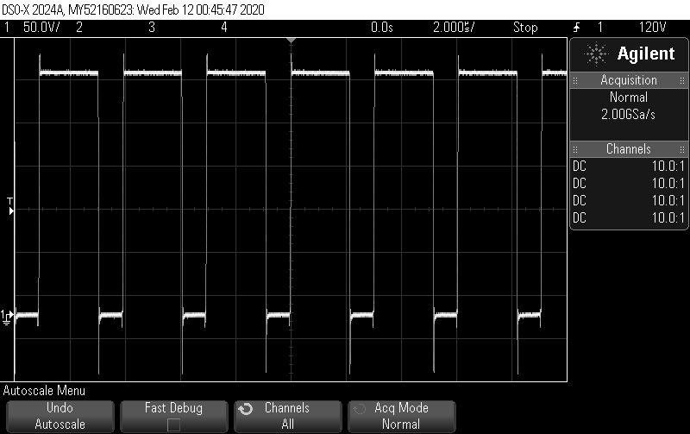Click the Normal acquisition mode text
The image size is (690, 434).
[629, 97]
